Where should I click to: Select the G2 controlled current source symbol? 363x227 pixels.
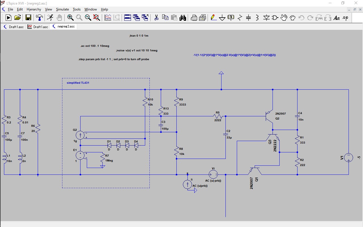[x=81, y=135]
